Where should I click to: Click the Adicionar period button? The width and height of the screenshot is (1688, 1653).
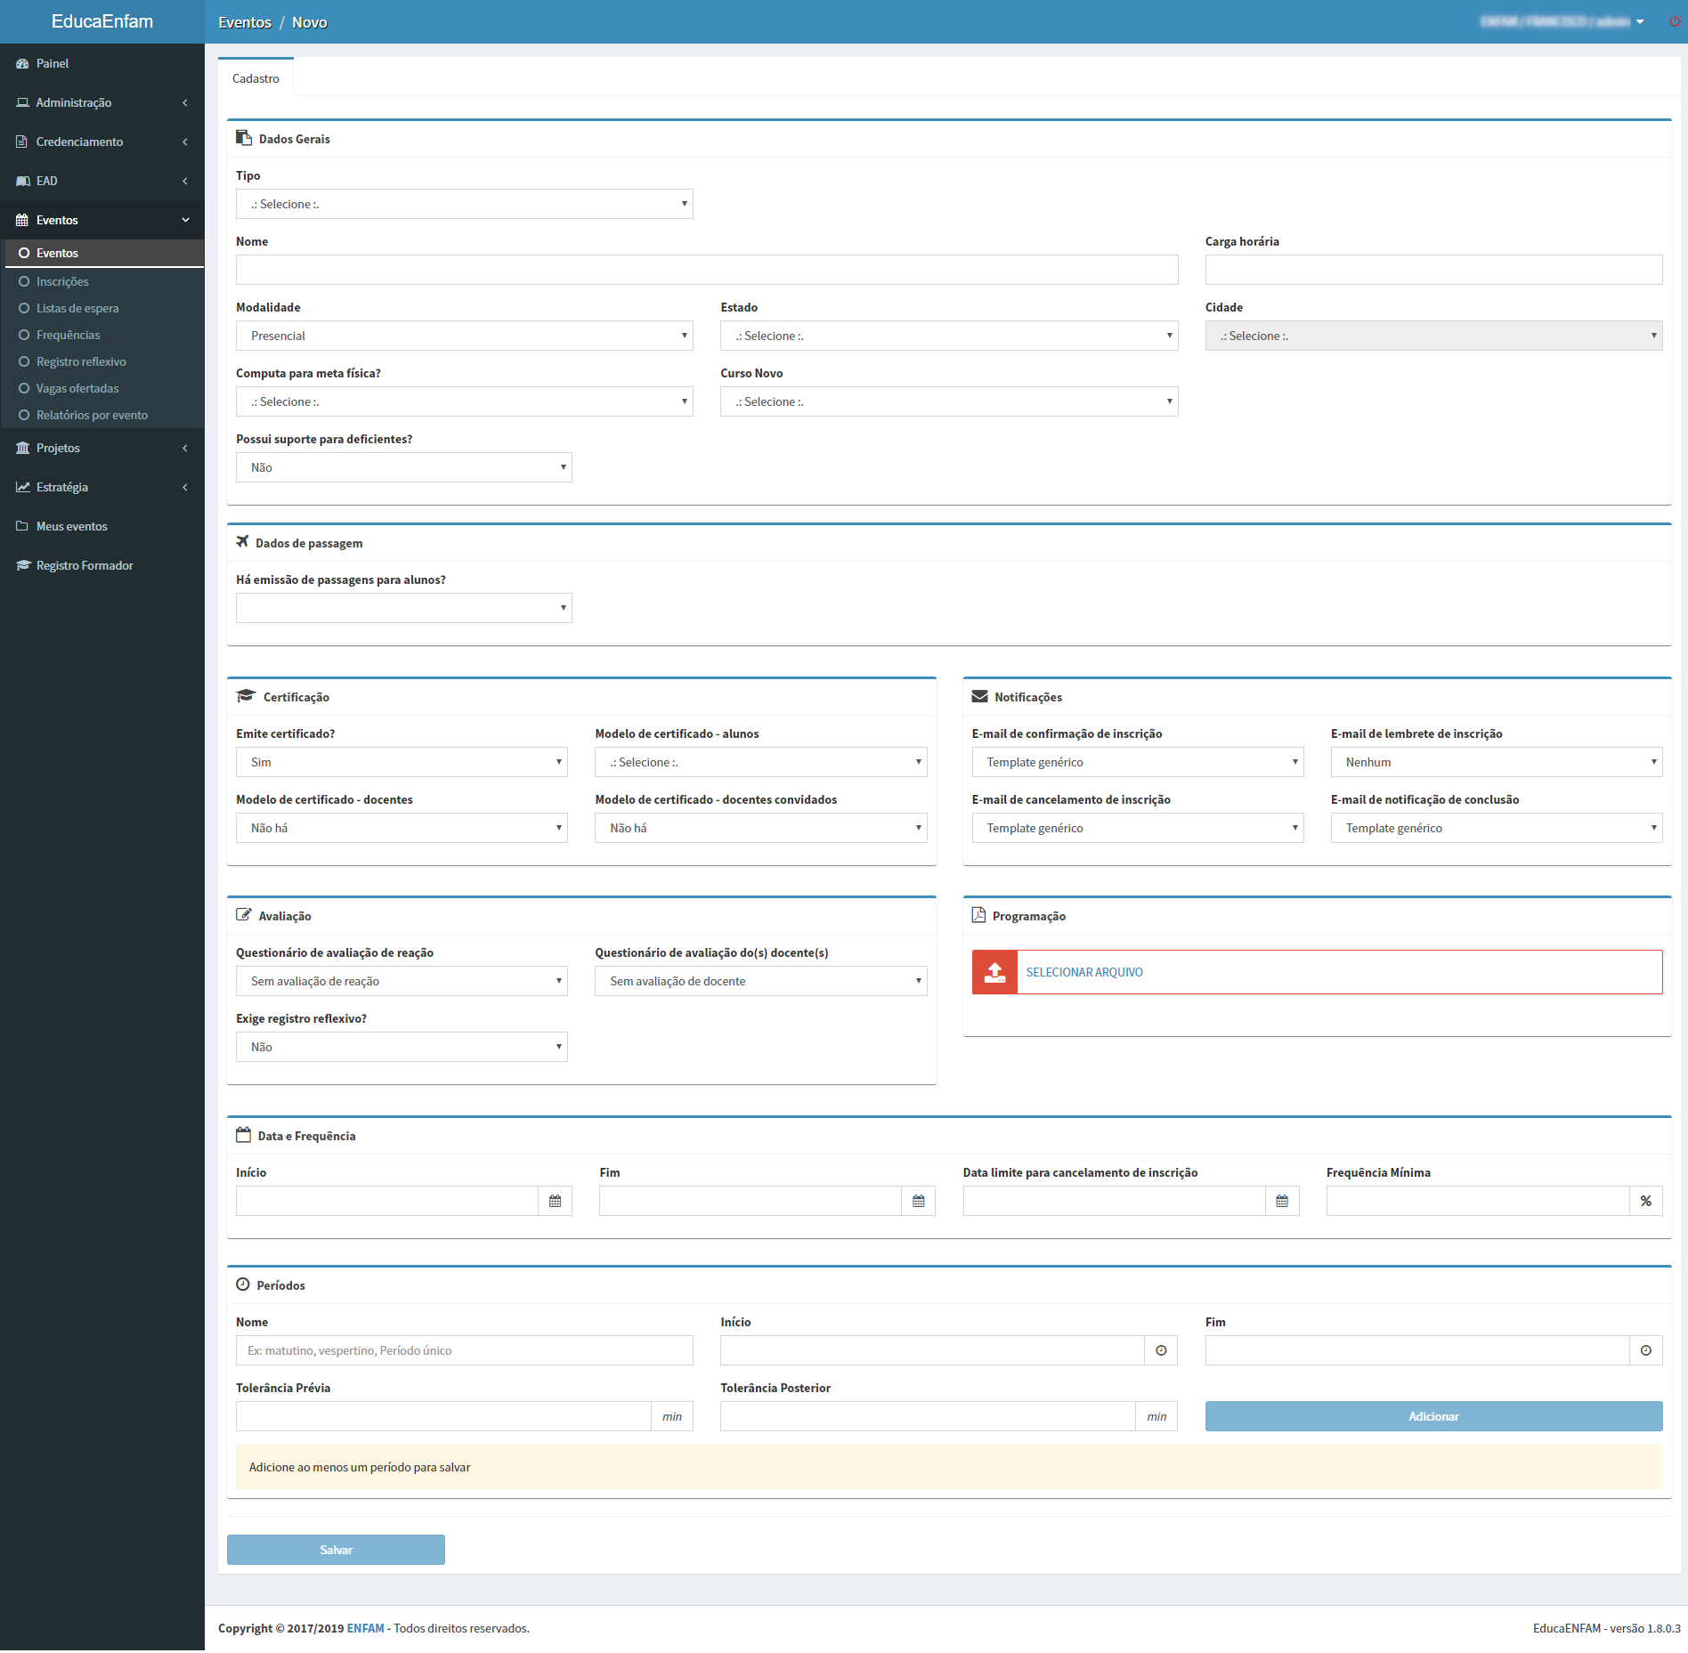click(1433, 1416)
